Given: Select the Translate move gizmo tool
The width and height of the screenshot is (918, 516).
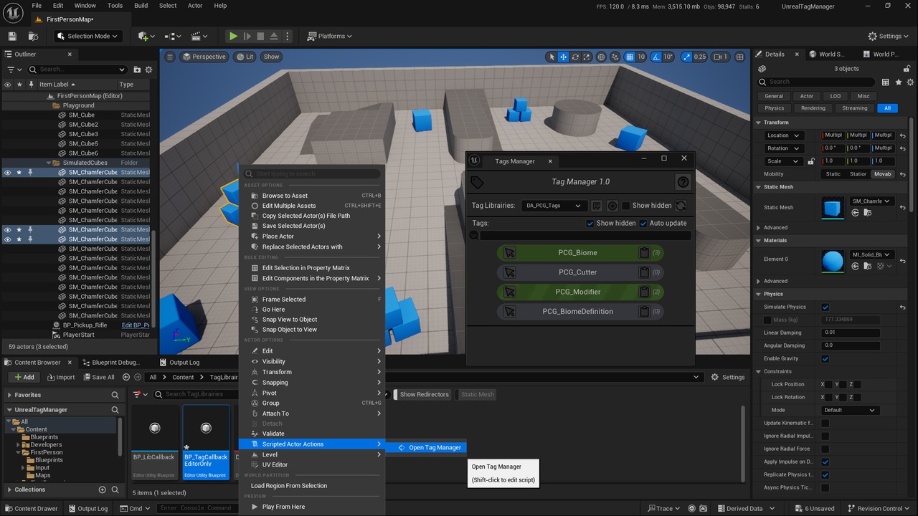Looking at the screenshot, I should (x=564, y=57).
